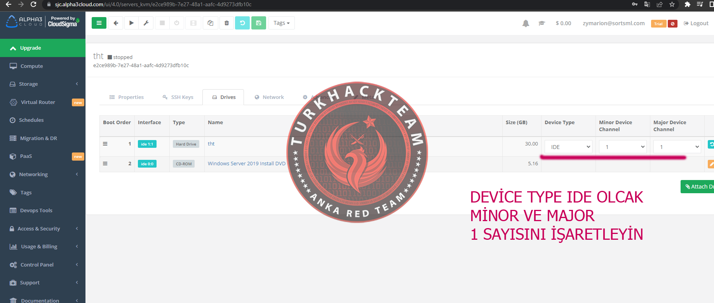This screenshot has width=714, height=303.
Task: Click the browser share icon
Action: click(660, 4)
